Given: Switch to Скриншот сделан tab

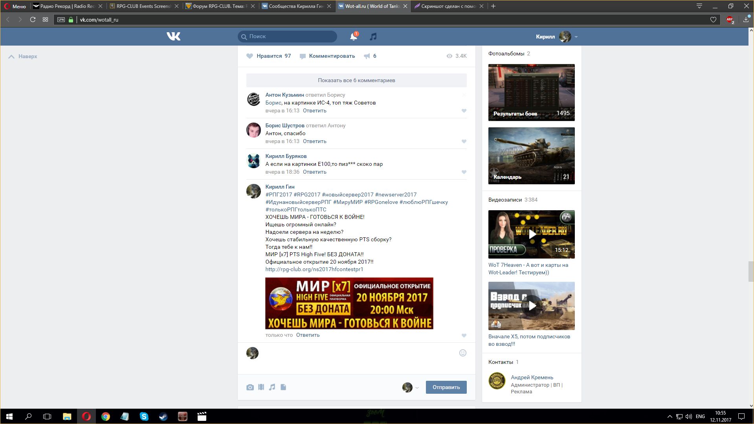Looking at the screenshot, I should [x=449, y=6].
